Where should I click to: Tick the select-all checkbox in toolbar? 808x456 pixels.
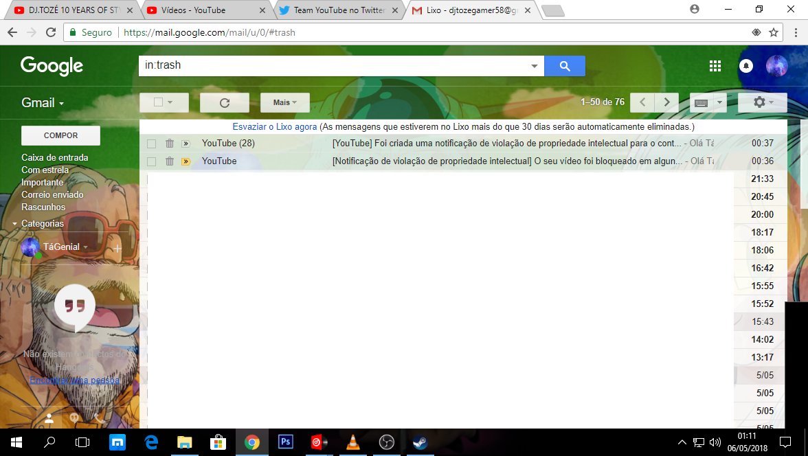(x=158, y=102)
